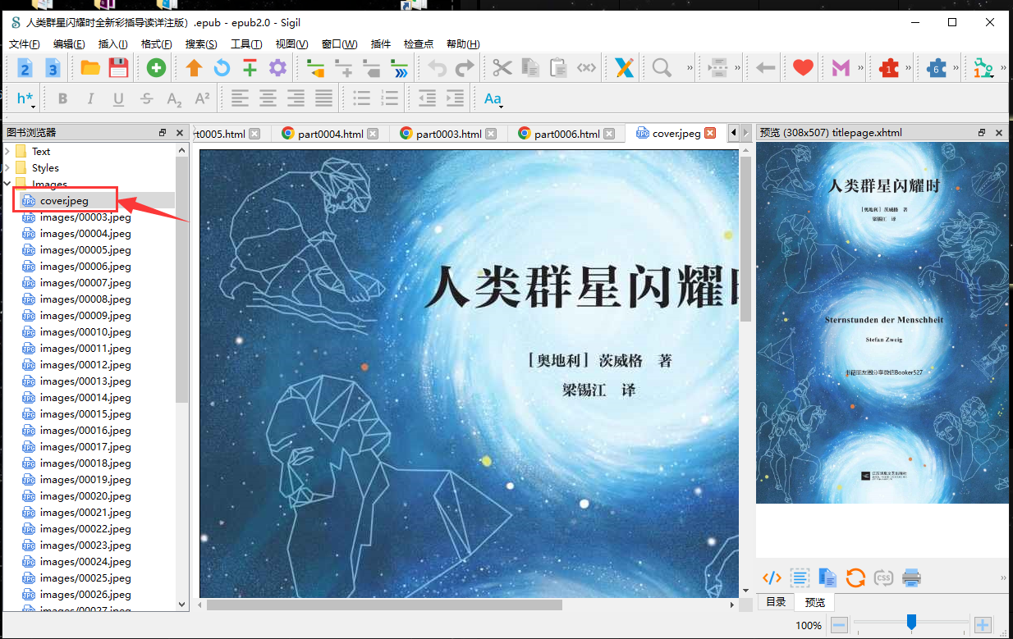The image size is (1013, 639).
Task: Click the undo arrow in the toolbar
Action: pyautogui.click(x=437, y=68)
